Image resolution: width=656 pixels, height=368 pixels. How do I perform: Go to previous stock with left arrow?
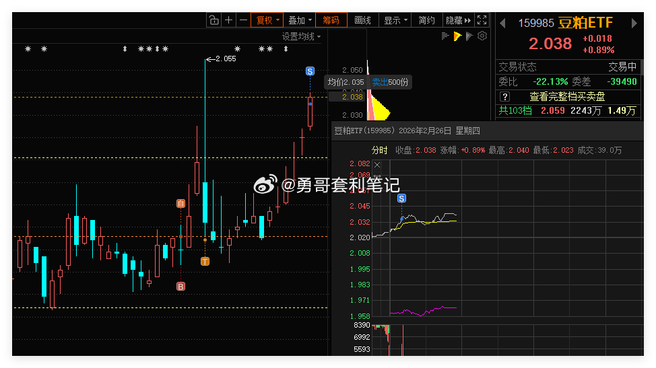point(503,24)
